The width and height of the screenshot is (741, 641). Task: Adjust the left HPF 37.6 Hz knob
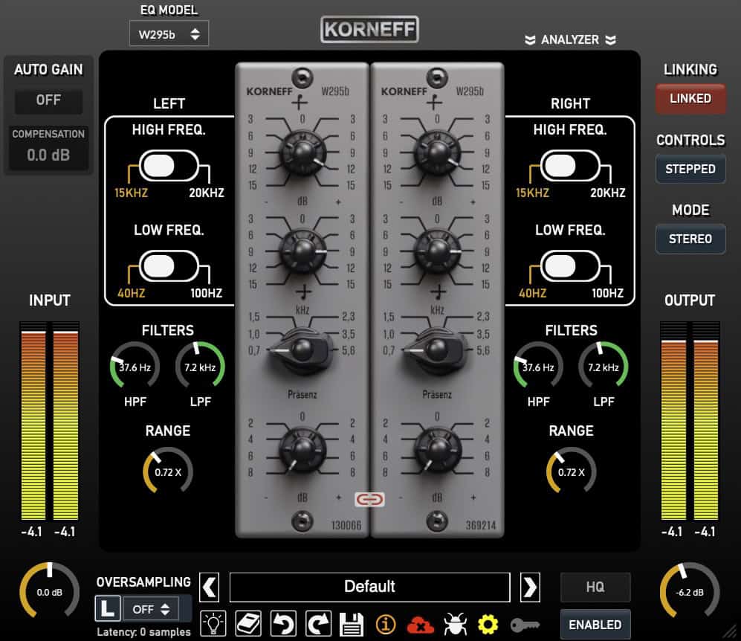click(x=135, y=367)
